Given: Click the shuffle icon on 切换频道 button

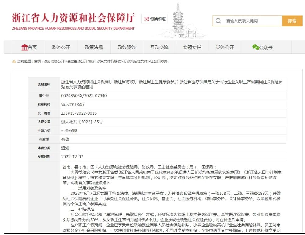Looking at the screenshot, I should tap(146, 18).
